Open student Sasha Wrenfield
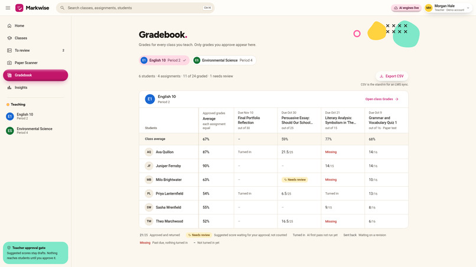 (168, 207)
